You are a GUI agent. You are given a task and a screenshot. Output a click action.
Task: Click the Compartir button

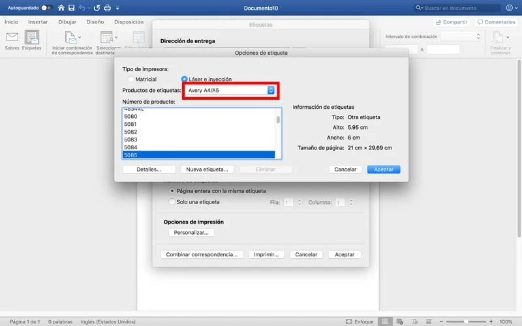click(452, 22)
